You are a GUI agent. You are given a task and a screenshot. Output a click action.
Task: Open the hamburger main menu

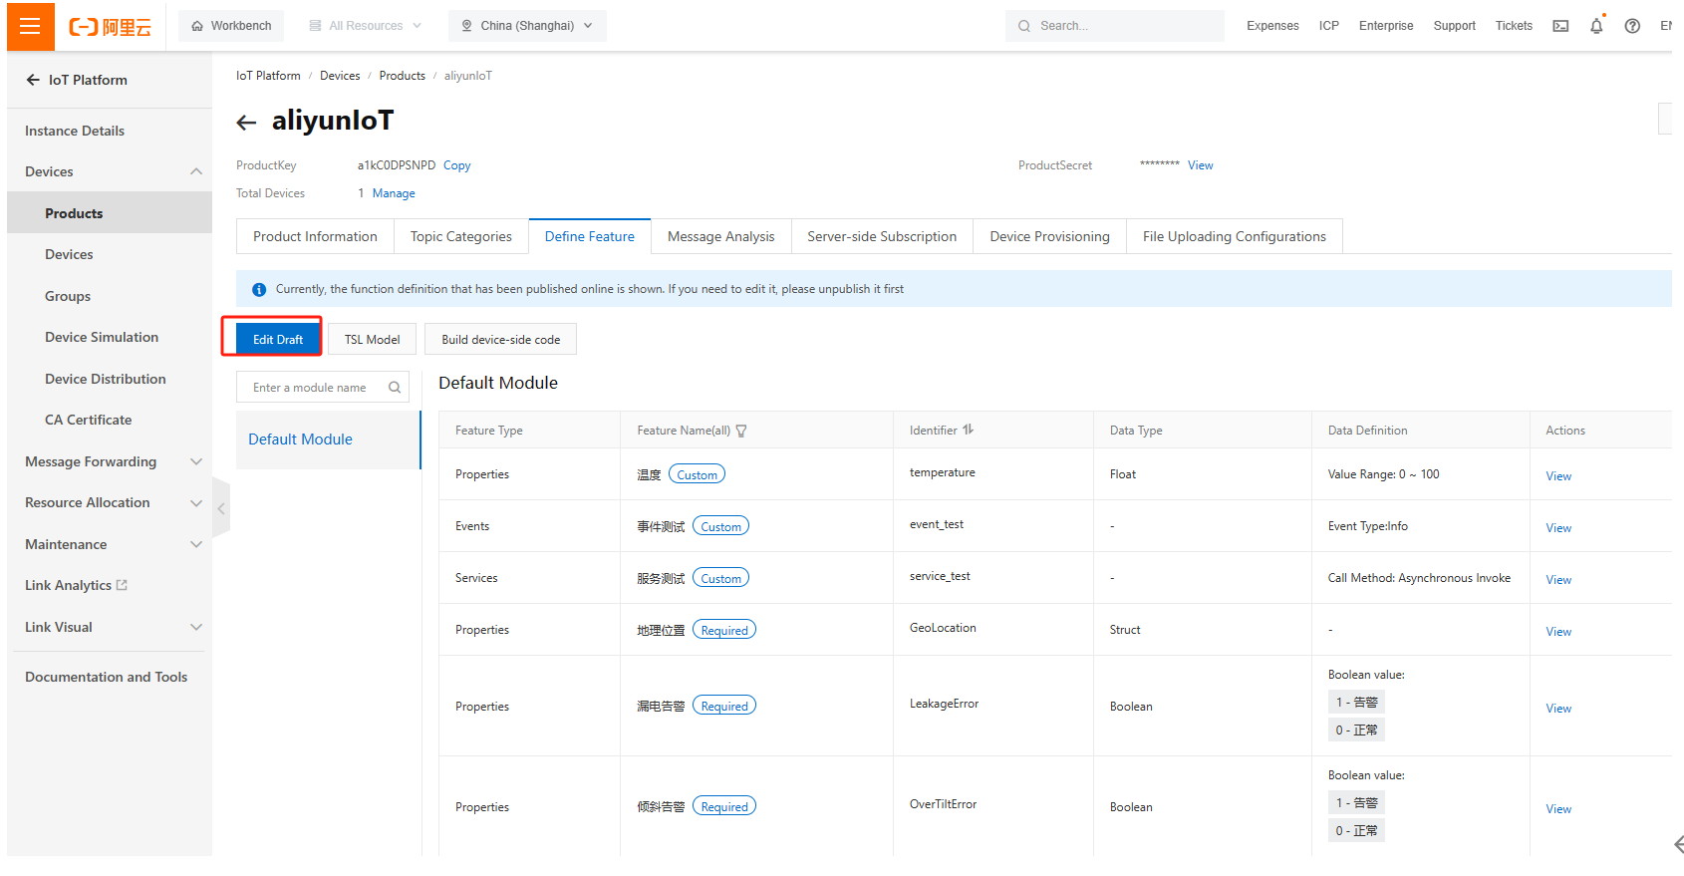pos(30,26)
